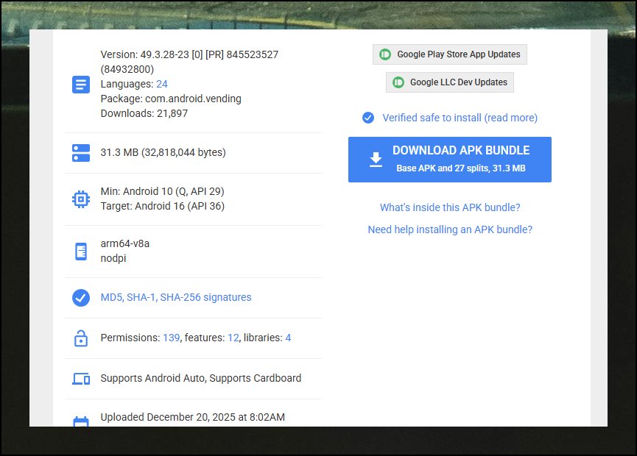Click the Android version chip icon
637x456 pixels.
coord(81,199)
